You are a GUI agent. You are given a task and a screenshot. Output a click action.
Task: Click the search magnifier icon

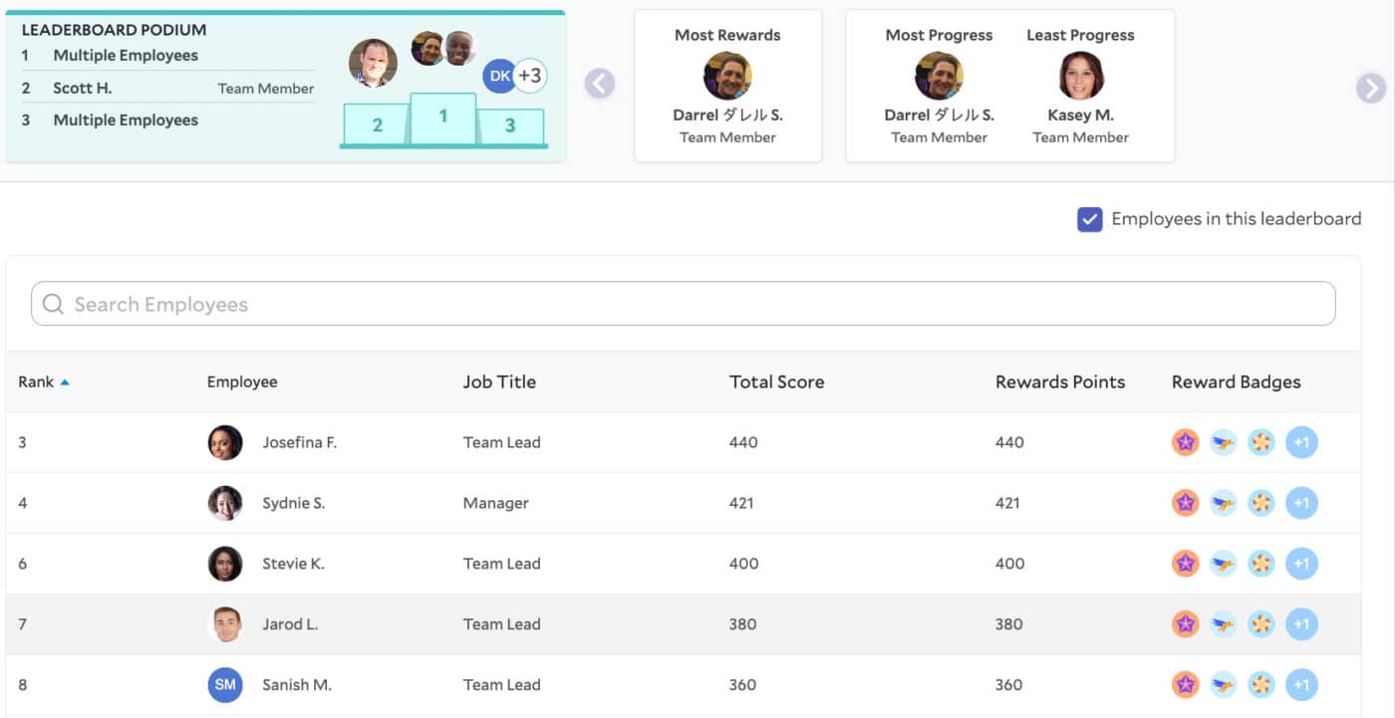(x=52, y=303)
